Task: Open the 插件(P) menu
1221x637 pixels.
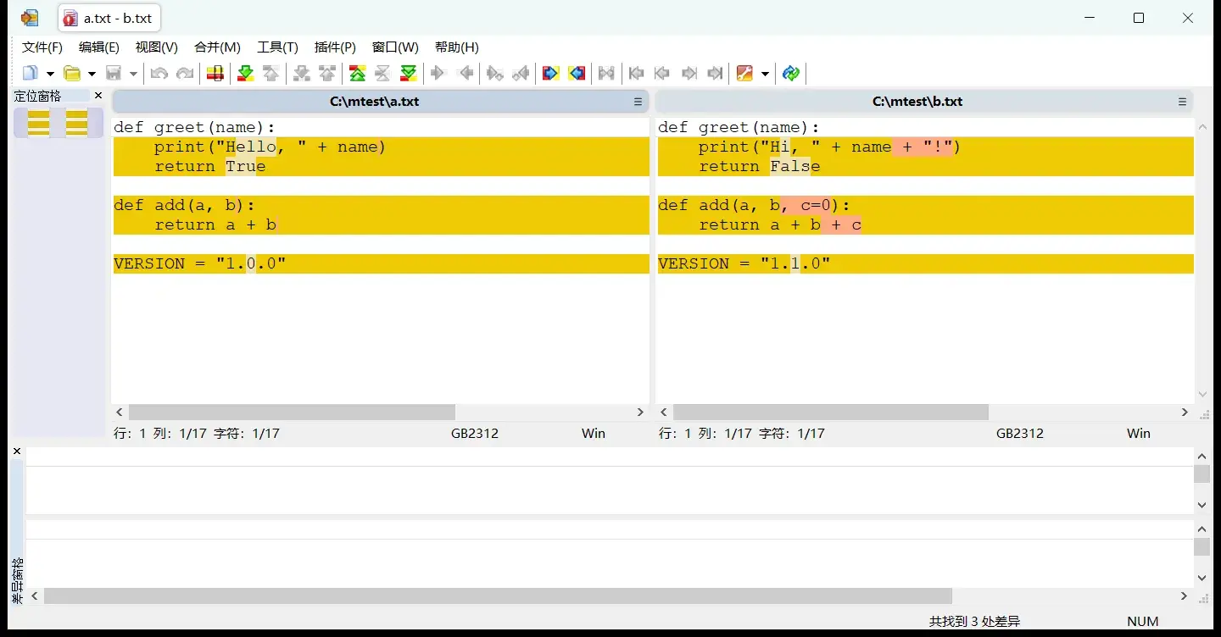Action: click(335, 47)
